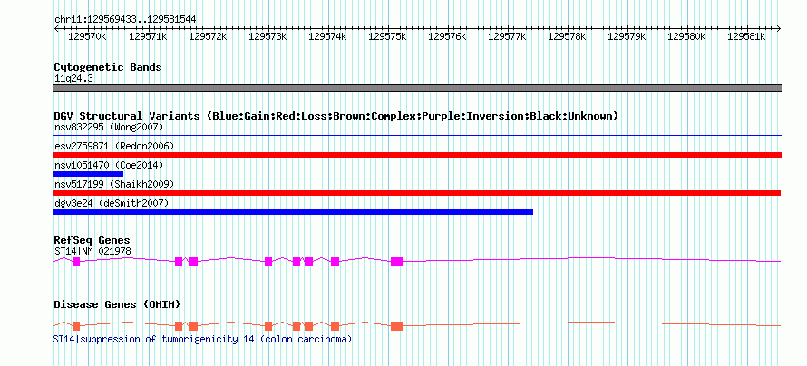
Task: Click the widest orange OMIM exon near 129575k
Action: coord(397,326)
